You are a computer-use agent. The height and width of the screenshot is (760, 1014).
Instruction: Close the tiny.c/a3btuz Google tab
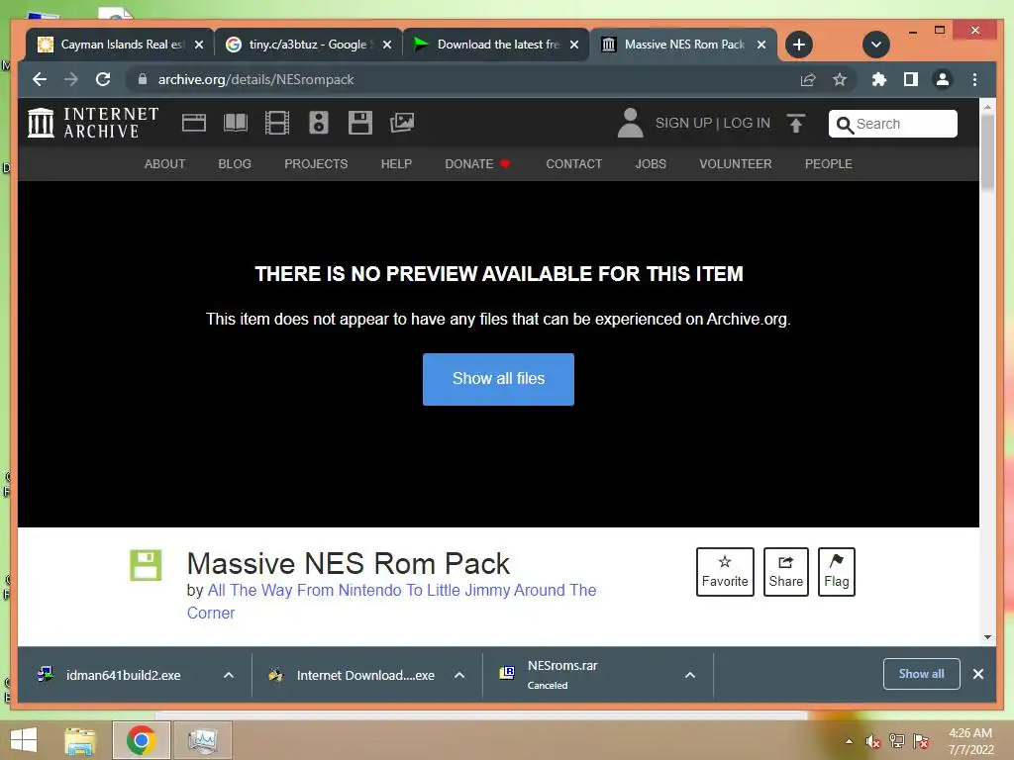pyautogui.click(x=387, y=45)
